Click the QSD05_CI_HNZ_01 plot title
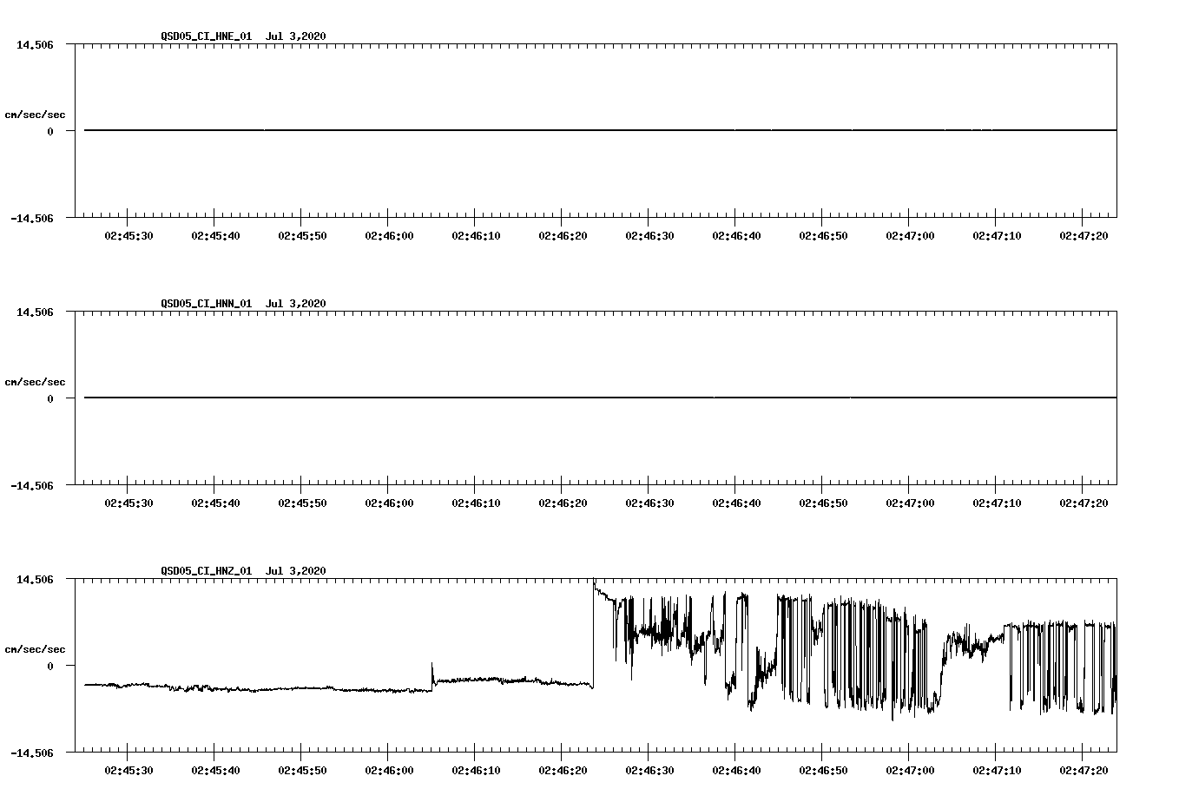1179x802 pixels. click(x=243, y=570)
